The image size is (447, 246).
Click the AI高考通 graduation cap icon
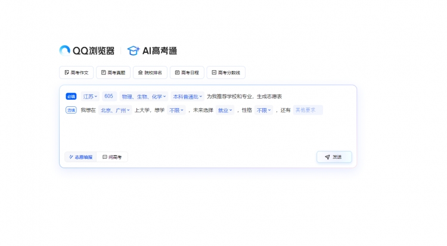[x=133, y=51]
